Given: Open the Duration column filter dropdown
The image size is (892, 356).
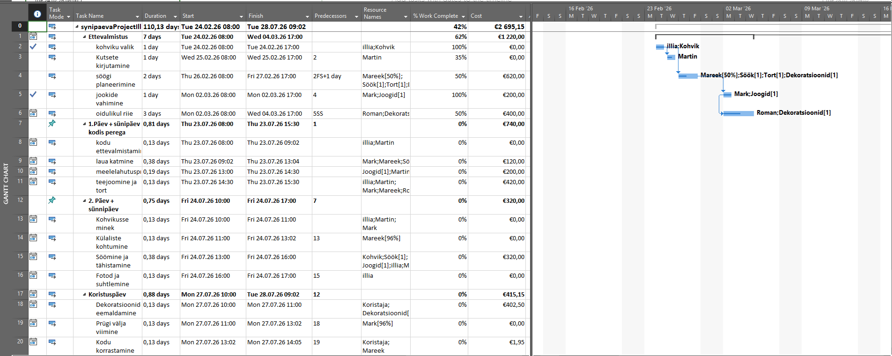Looking at the screenshot, I should (x=175, y=17).
